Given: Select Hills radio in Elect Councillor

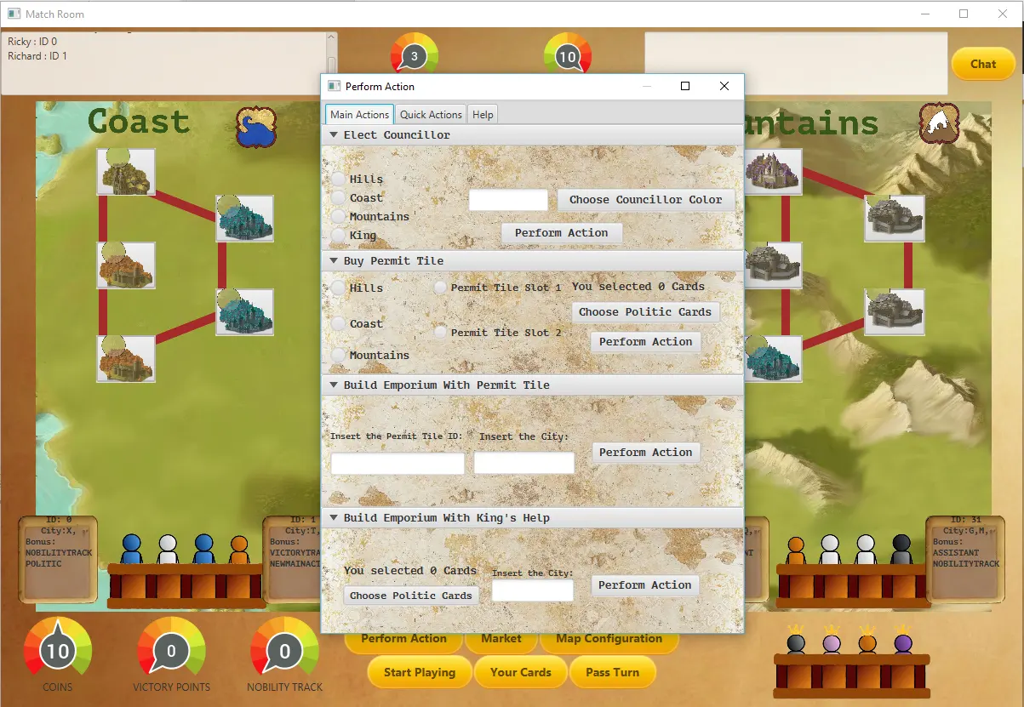Looking at the screenshot, I should pyautogui.click(x=340, y=180).
